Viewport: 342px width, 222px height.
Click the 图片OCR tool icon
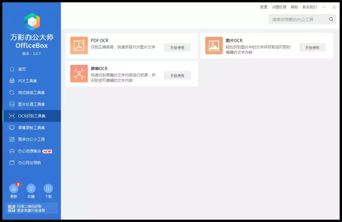[214, 46]
